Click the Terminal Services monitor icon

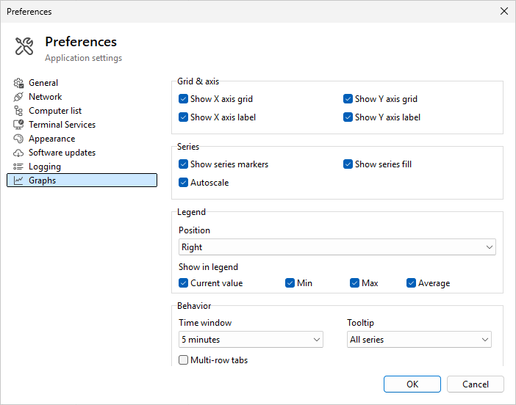(18, 125)
